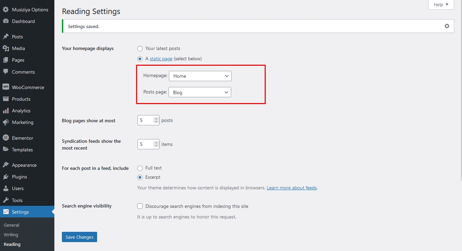462x251 pixels.
Task: Open the WooCommerce menu label
Action: 28,87
